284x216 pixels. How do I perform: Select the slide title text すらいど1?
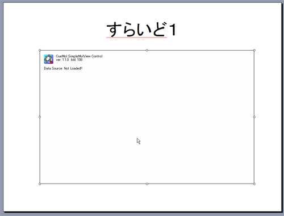[x=141, y=30]
